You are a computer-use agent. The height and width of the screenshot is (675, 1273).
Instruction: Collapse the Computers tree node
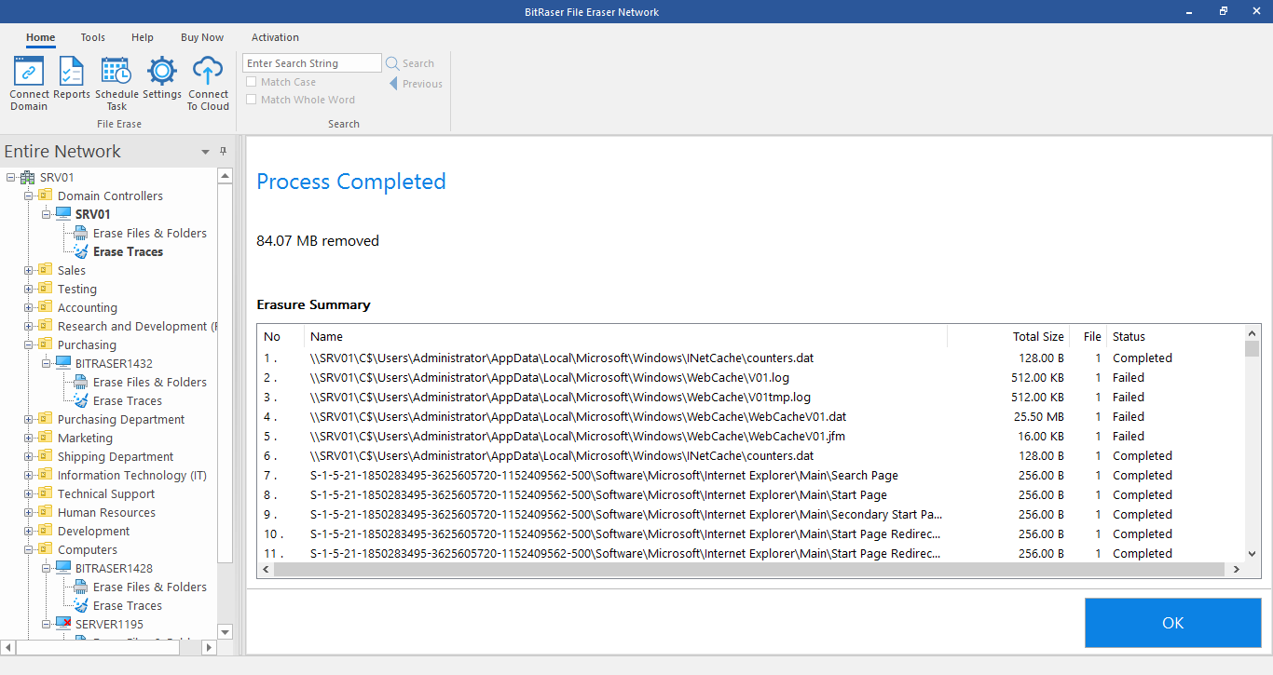tap(28, 549)
